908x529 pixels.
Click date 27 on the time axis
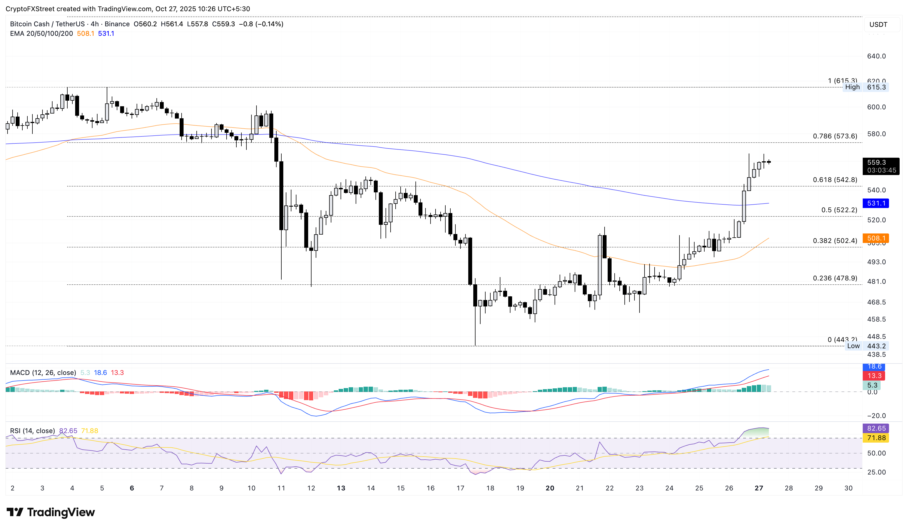point(759,488)
